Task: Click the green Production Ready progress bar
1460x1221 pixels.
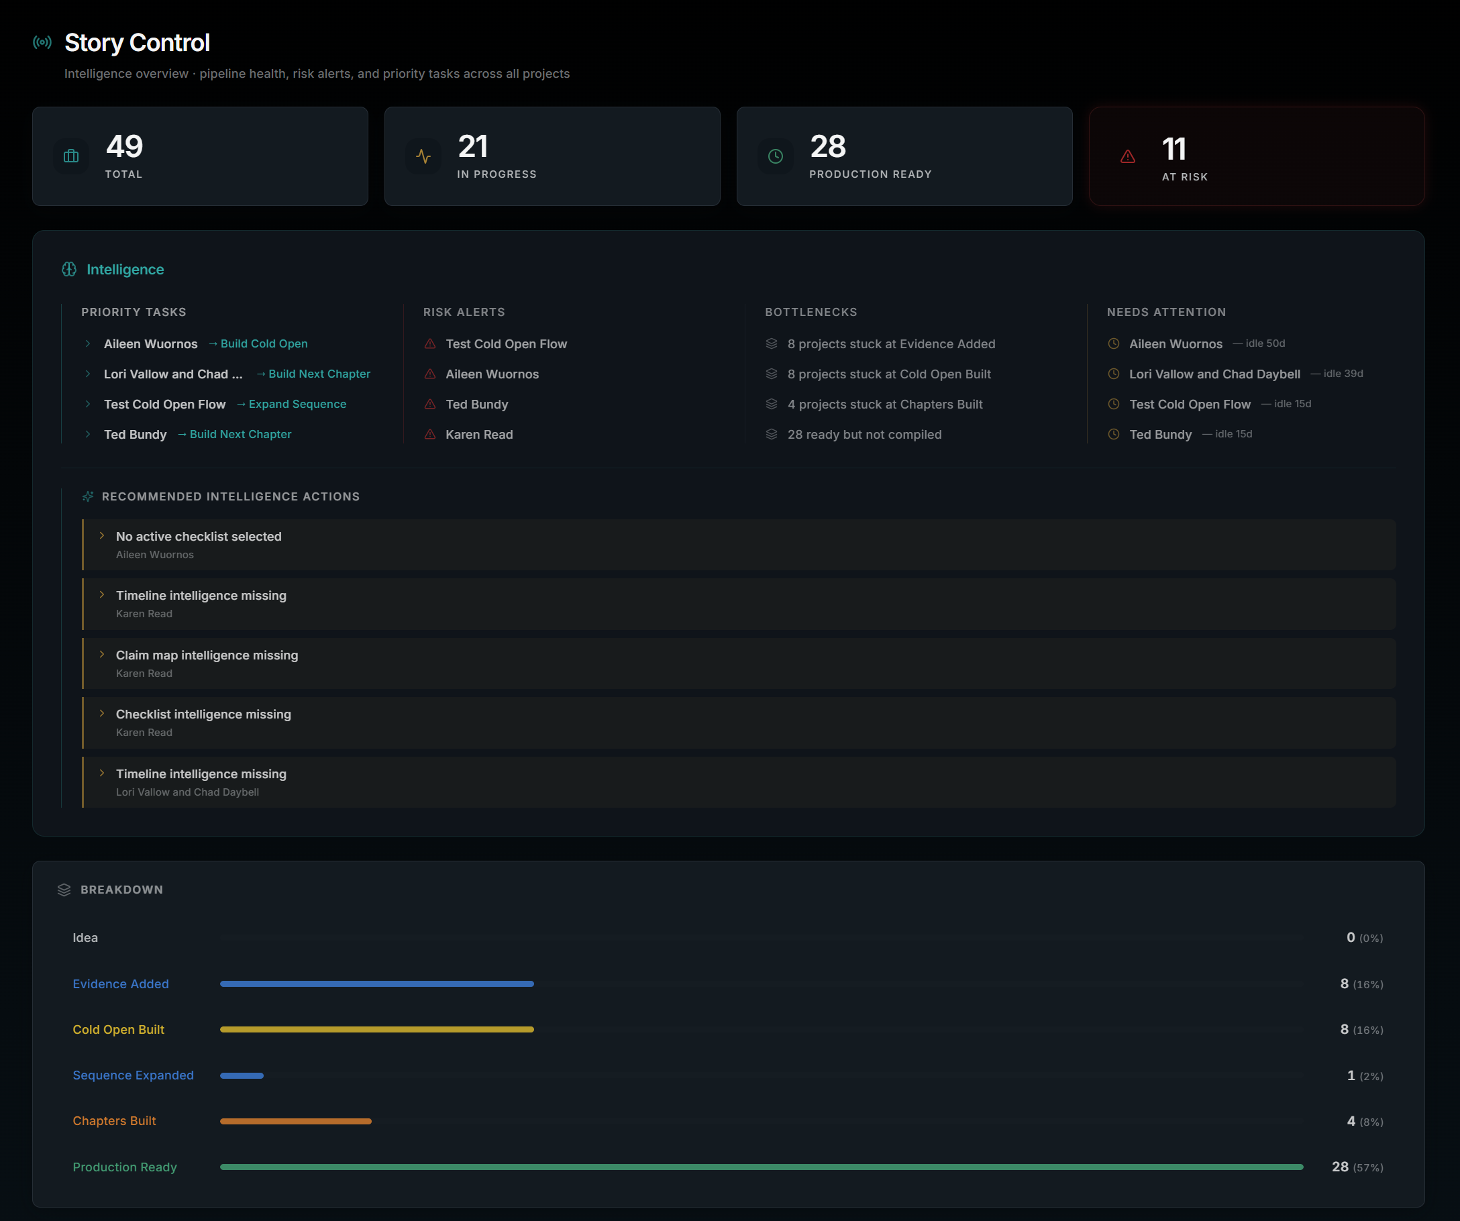Action: pos(761,1167)
